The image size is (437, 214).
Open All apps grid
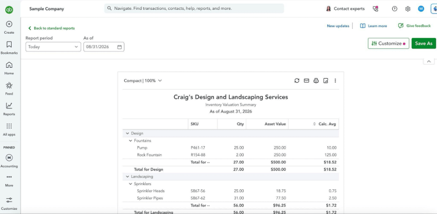pos(9,129)
